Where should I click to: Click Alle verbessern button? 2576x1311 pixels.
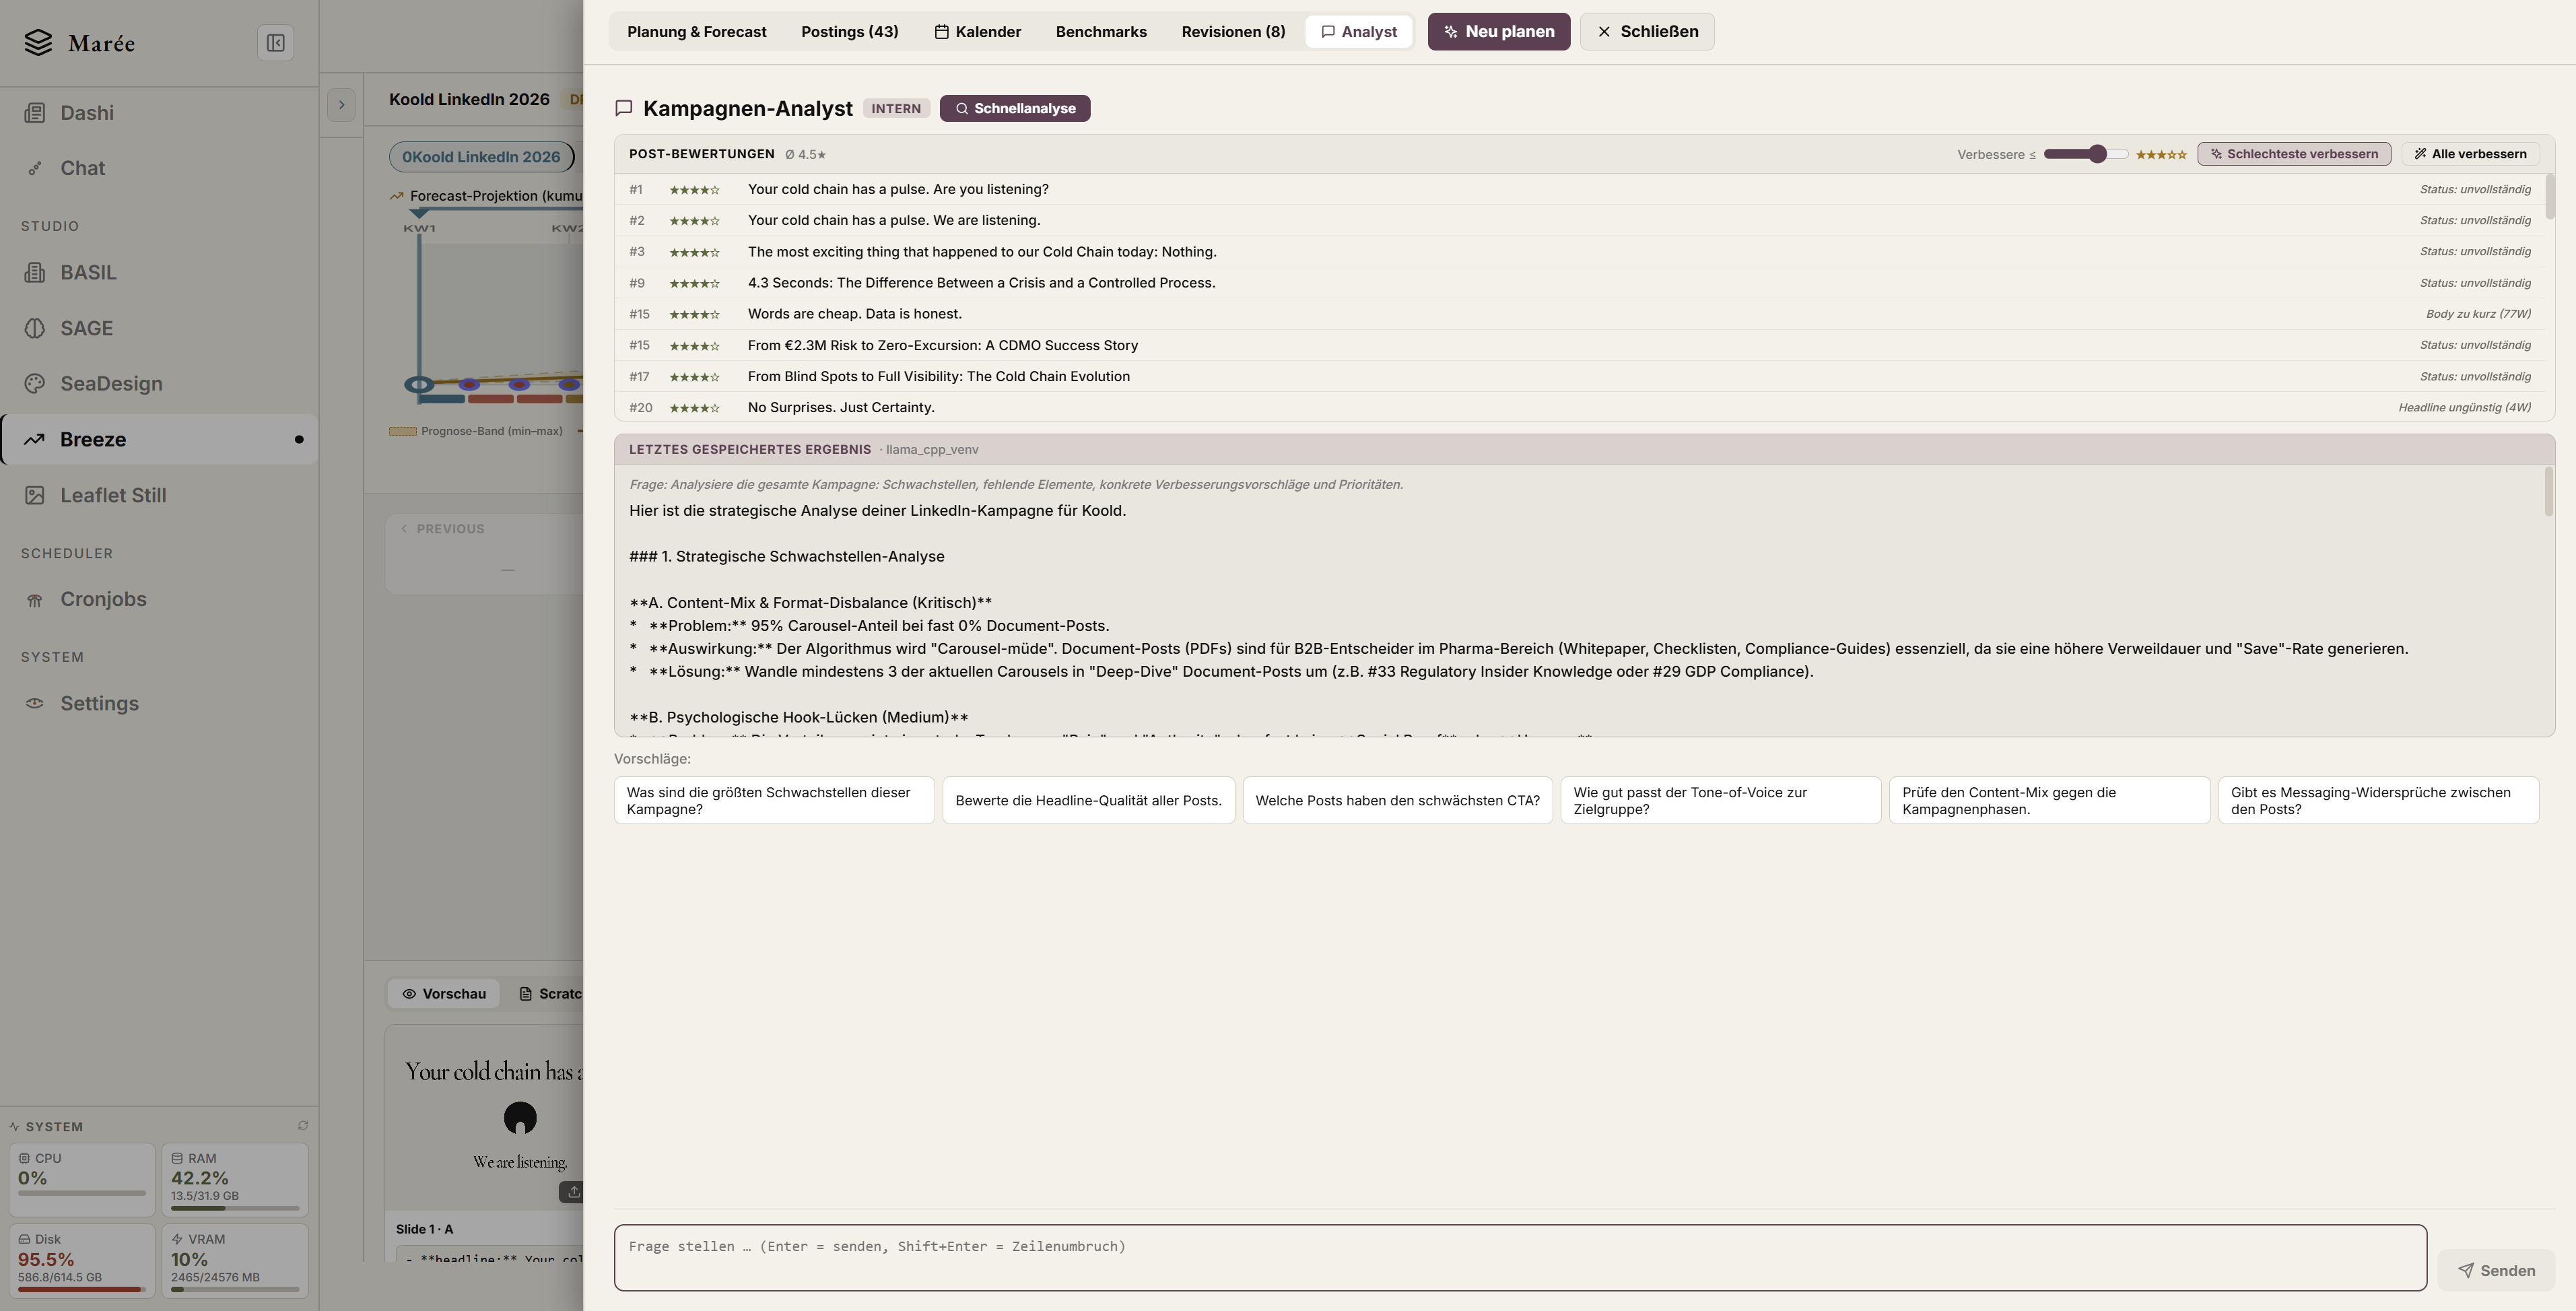[x=2470, y=154]
